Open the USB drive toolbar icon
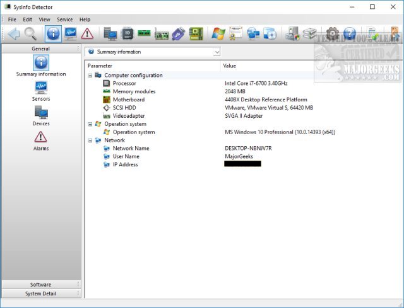This screenshot has width=404, height=308. pos(179,33)
